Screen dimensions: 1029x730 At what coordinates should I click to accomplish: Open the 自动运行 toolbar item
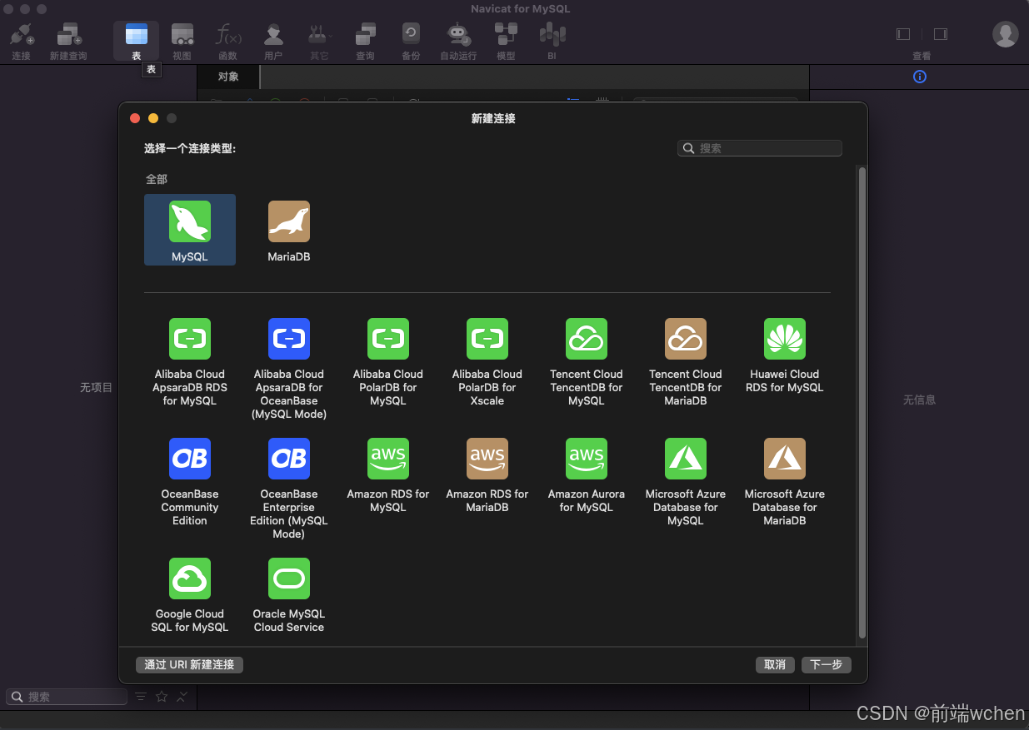pos(458,42)
